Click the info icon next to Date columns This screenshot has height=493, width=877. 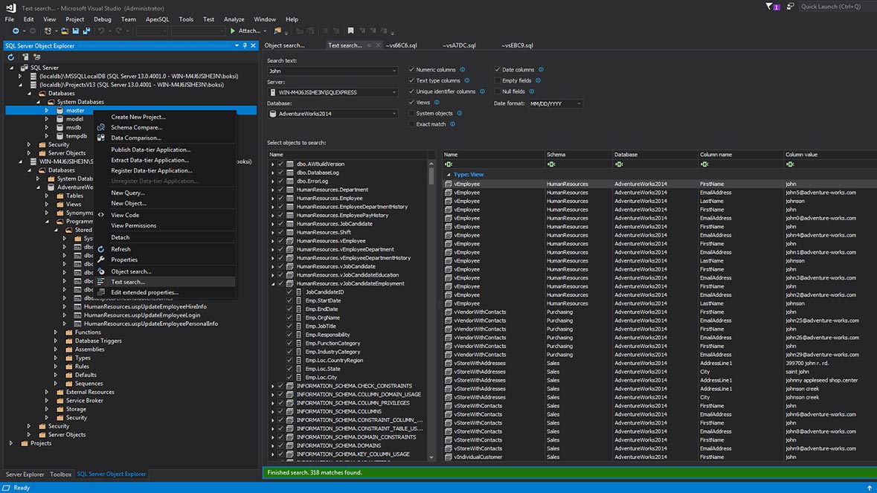click(541, 70)
